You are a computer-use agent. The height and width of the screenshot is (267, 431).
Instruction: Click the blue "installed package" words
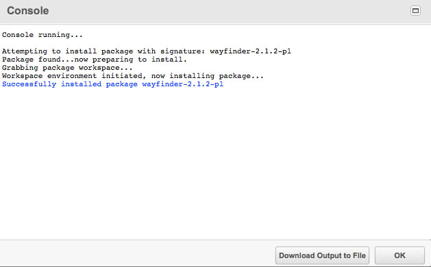click(99, 84)
